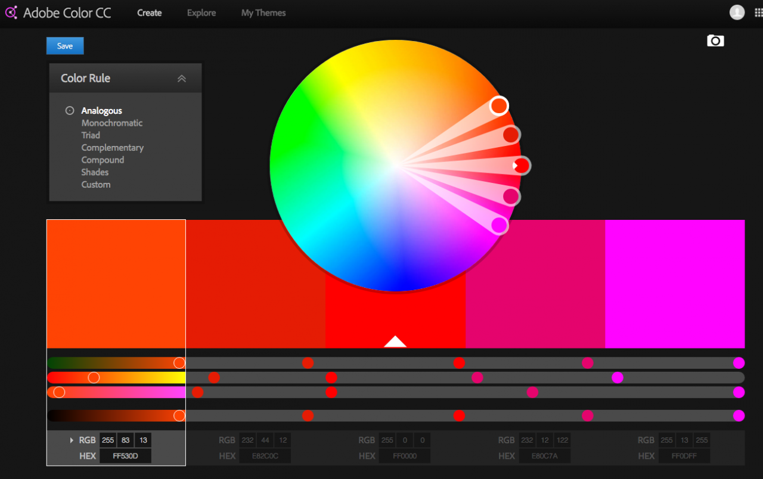The width and height of the screenshot is (763, 479).
Task: Switch to the Explore tab
Action: coord(201,13)
